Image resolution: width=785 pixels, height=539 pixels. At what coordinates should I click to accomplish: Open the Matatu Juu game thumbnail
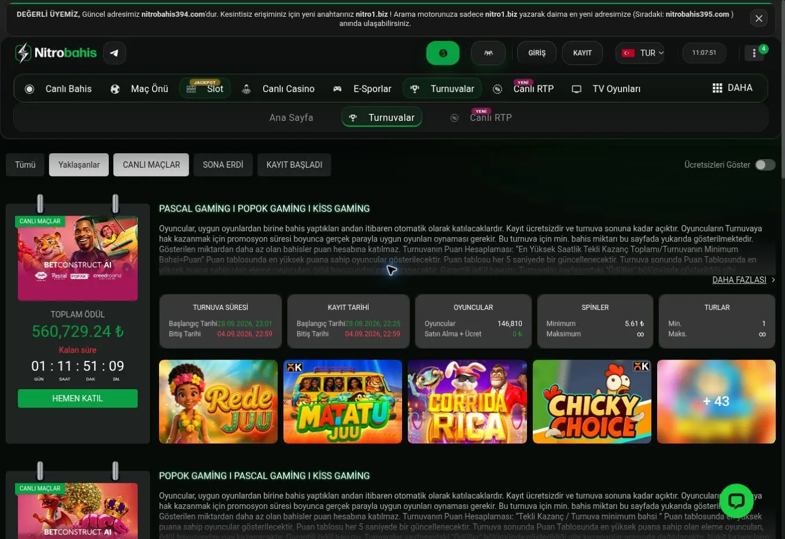(x=343, y=402)
